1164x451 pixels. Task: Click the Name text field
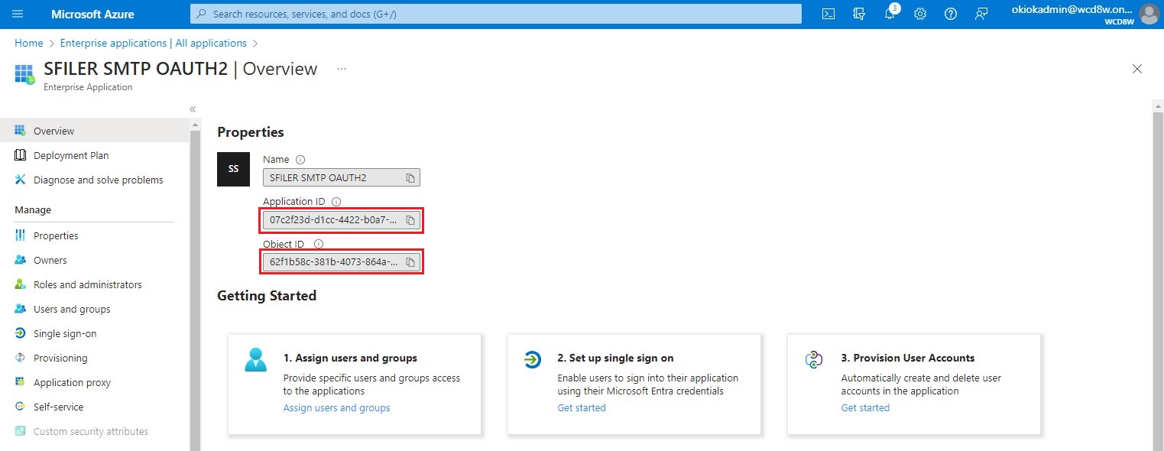pos(342,178)
